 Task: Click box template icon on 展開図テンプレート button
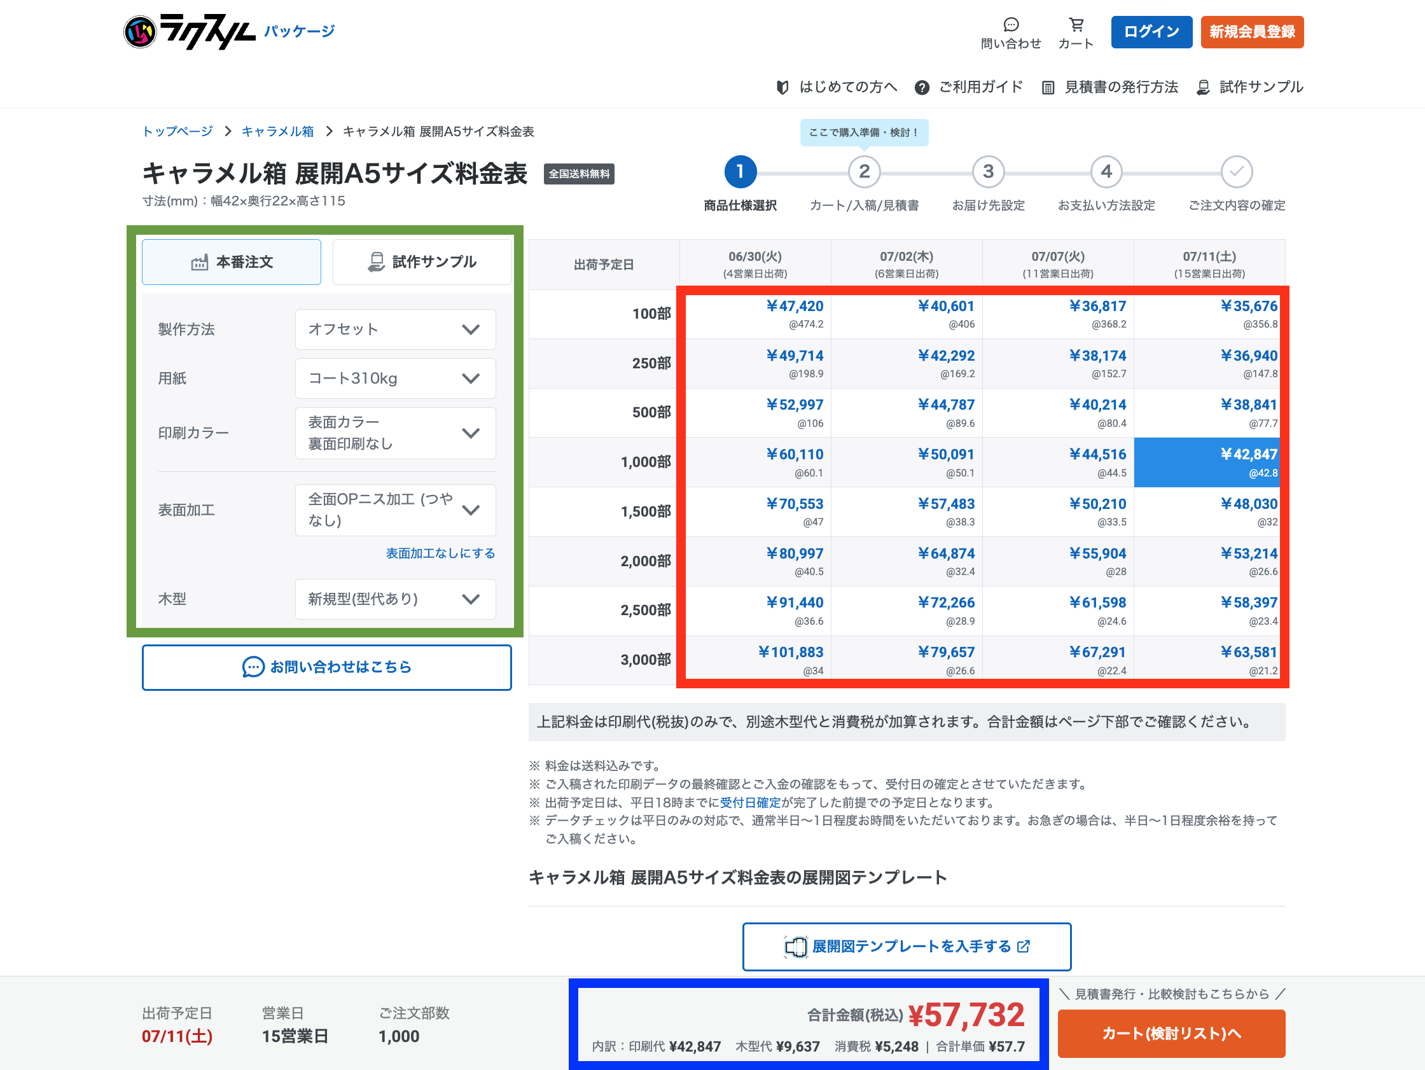(x=796, y=947)
